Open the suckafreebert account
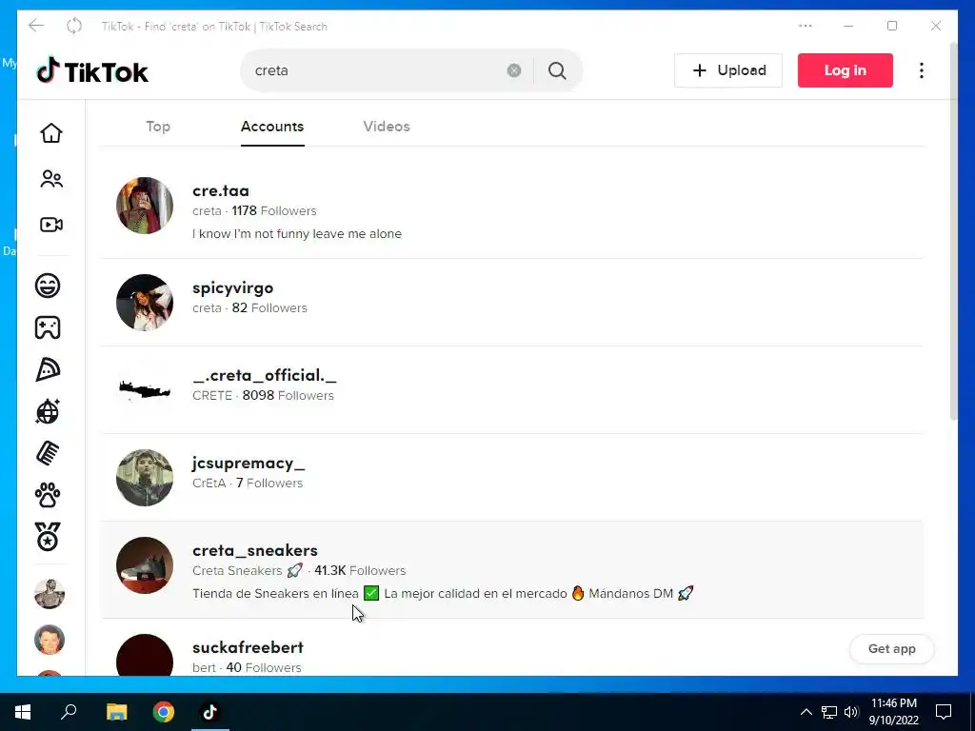975x731 pixels. point(248,647)
